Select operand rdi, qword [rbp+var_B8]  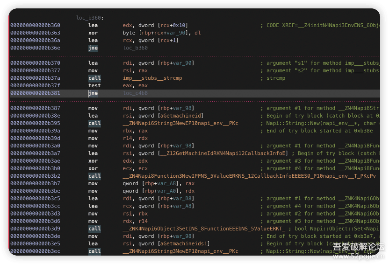click(x=158, y=198)
